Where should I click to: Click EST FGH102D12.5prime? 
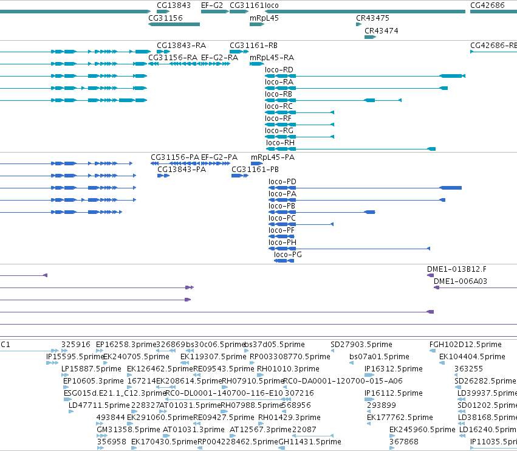click(465, 345)
